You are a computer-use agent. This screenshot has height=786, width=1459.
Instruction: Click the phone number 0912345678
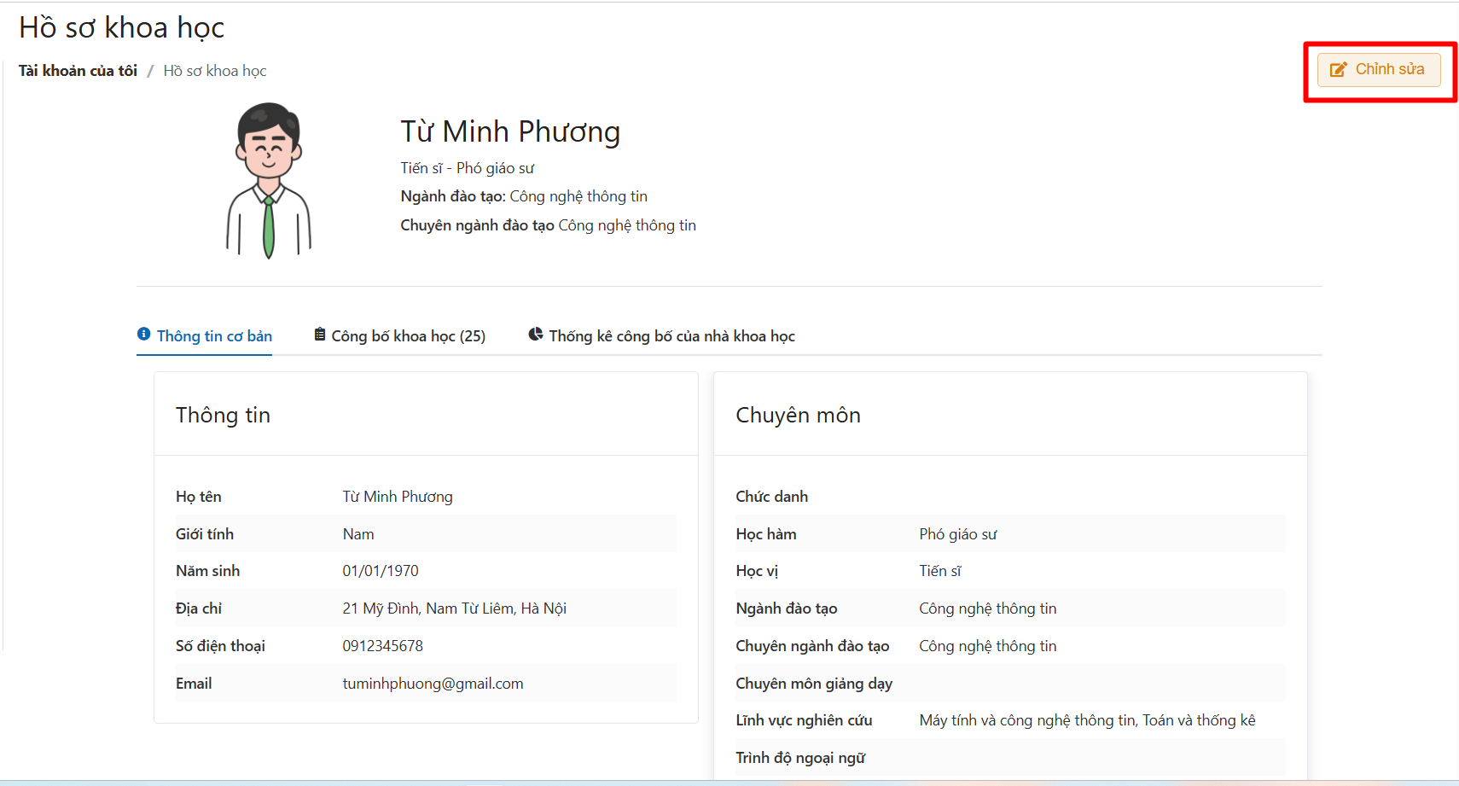pyautogui.click(x=382, y=646)
